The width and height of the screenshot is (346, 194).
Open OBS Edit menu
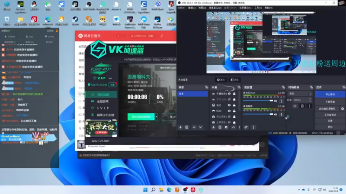192,8
